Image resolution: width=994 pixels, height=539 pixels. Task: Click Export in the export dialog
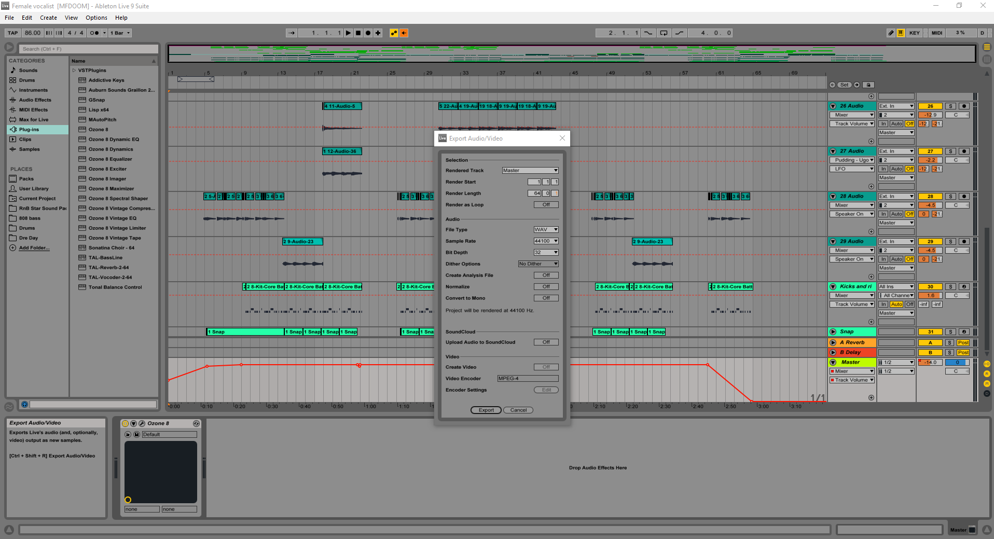pos(486,410)
